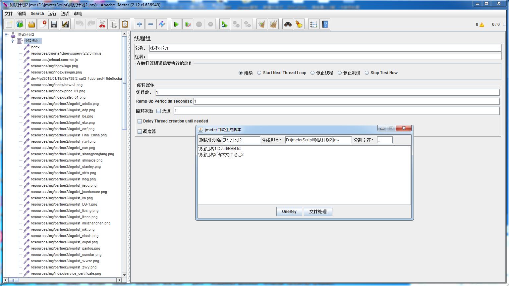
Task: Click the Redo arrow icon
Action: (x=91, y=24)
